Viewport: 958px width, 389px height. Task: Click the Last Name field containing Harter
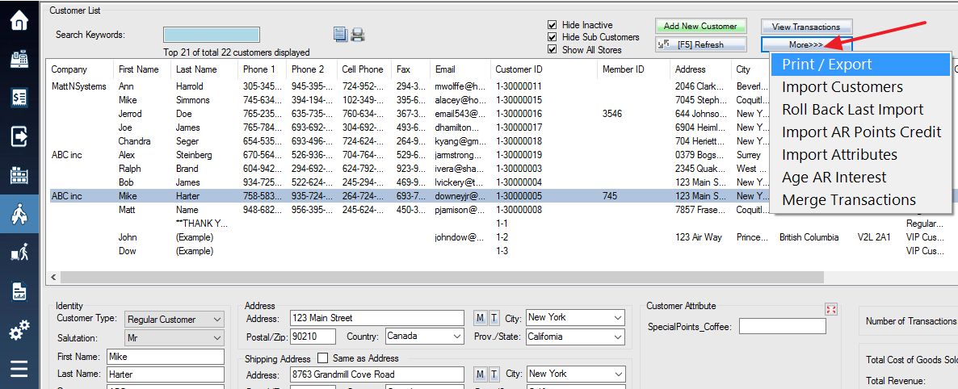[165, 374]
